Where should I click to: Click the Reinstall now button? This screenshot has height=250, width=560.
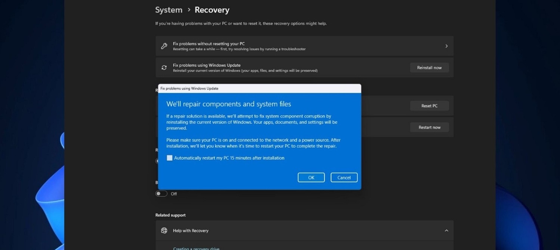[429, 68]
